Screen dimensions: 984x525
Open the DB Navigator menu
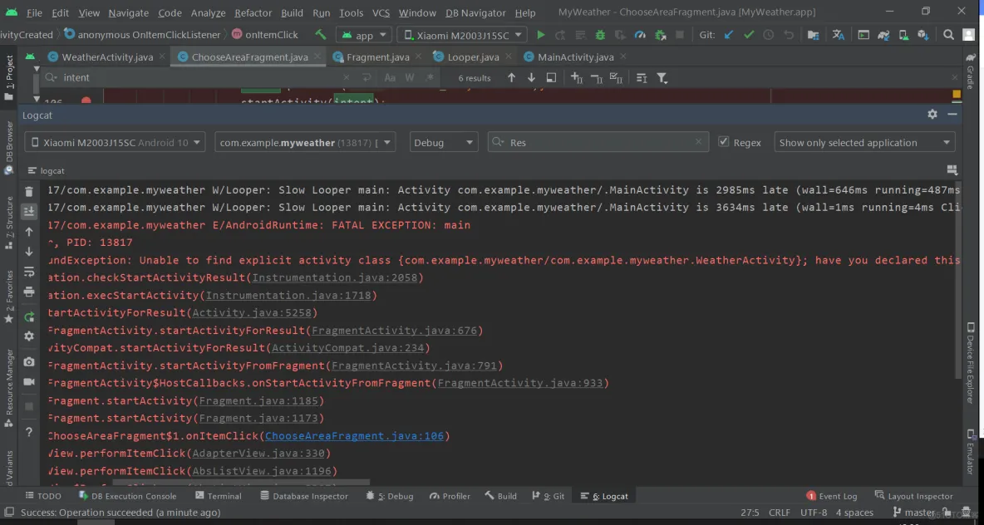tap(475, 12)
